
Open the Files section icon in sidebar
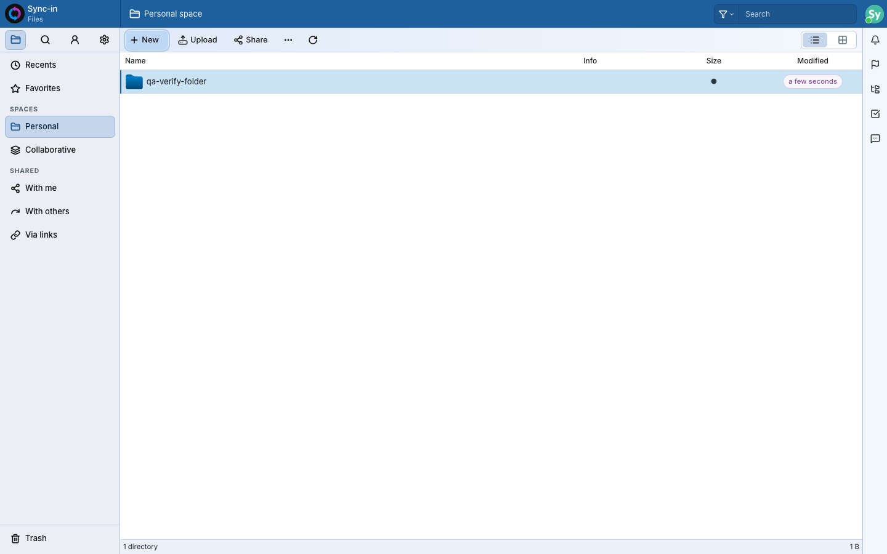tap(15, 40)
